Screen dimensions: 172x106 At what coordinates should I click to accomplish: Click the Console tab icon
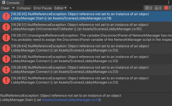tap(4, 3)
